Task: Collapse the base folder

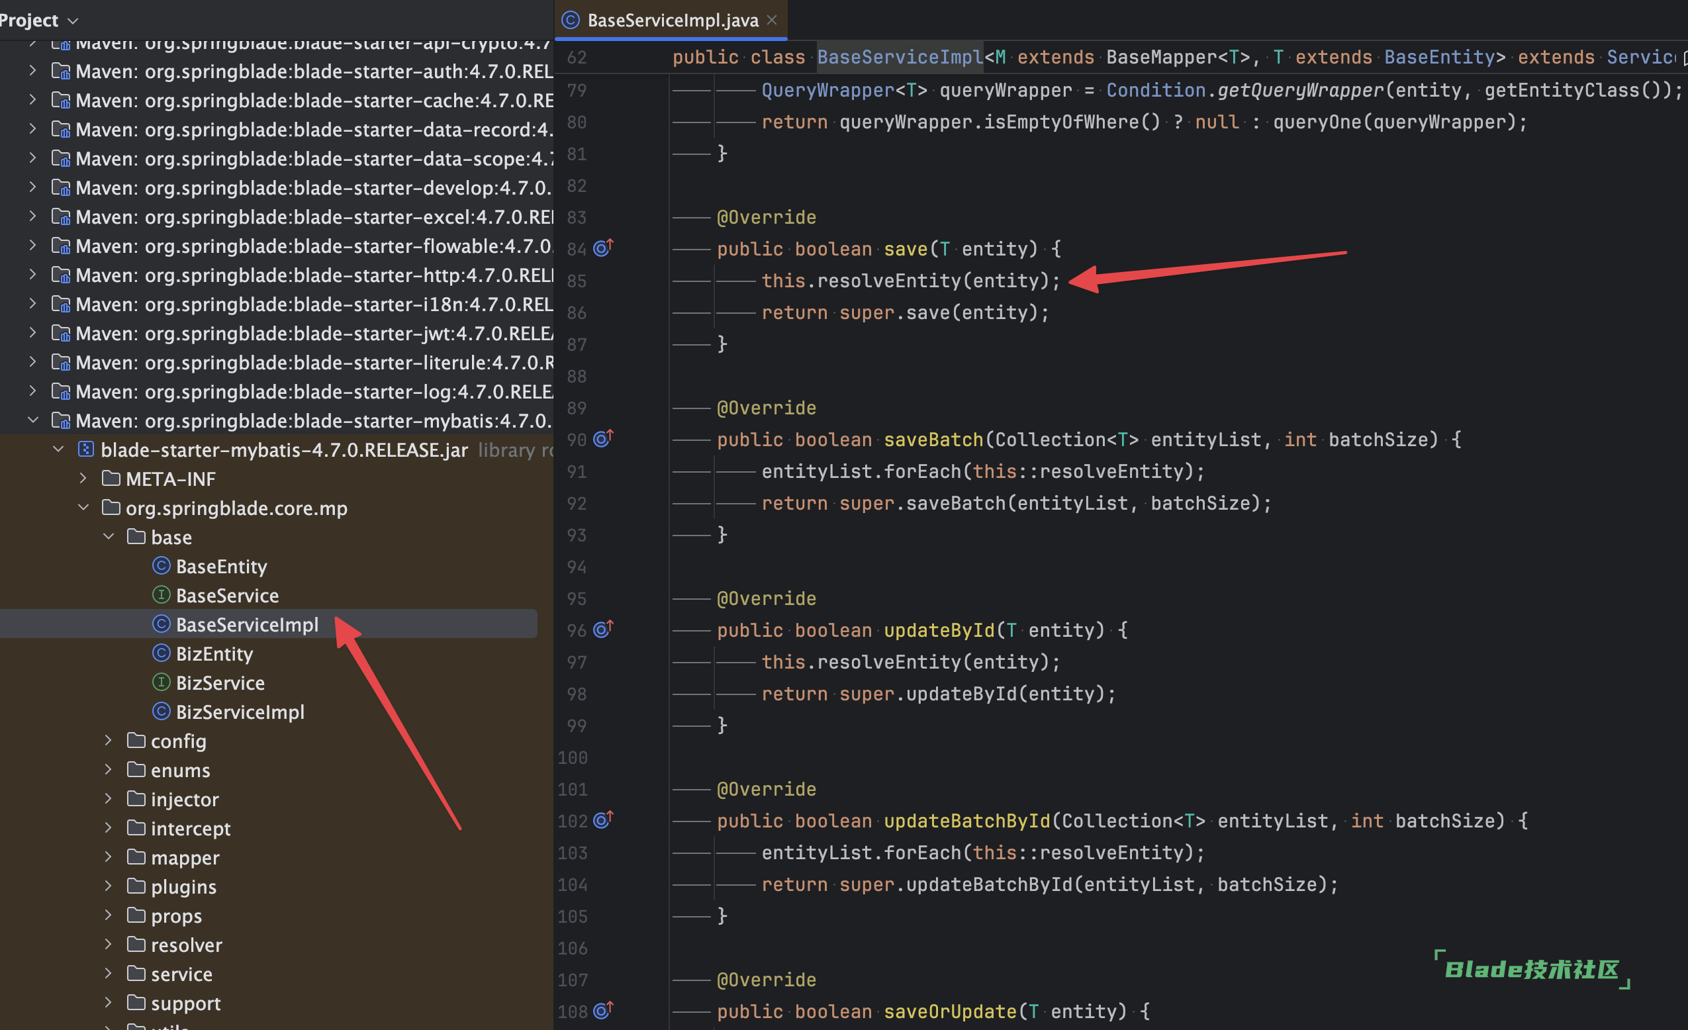Action: point(109,536)
